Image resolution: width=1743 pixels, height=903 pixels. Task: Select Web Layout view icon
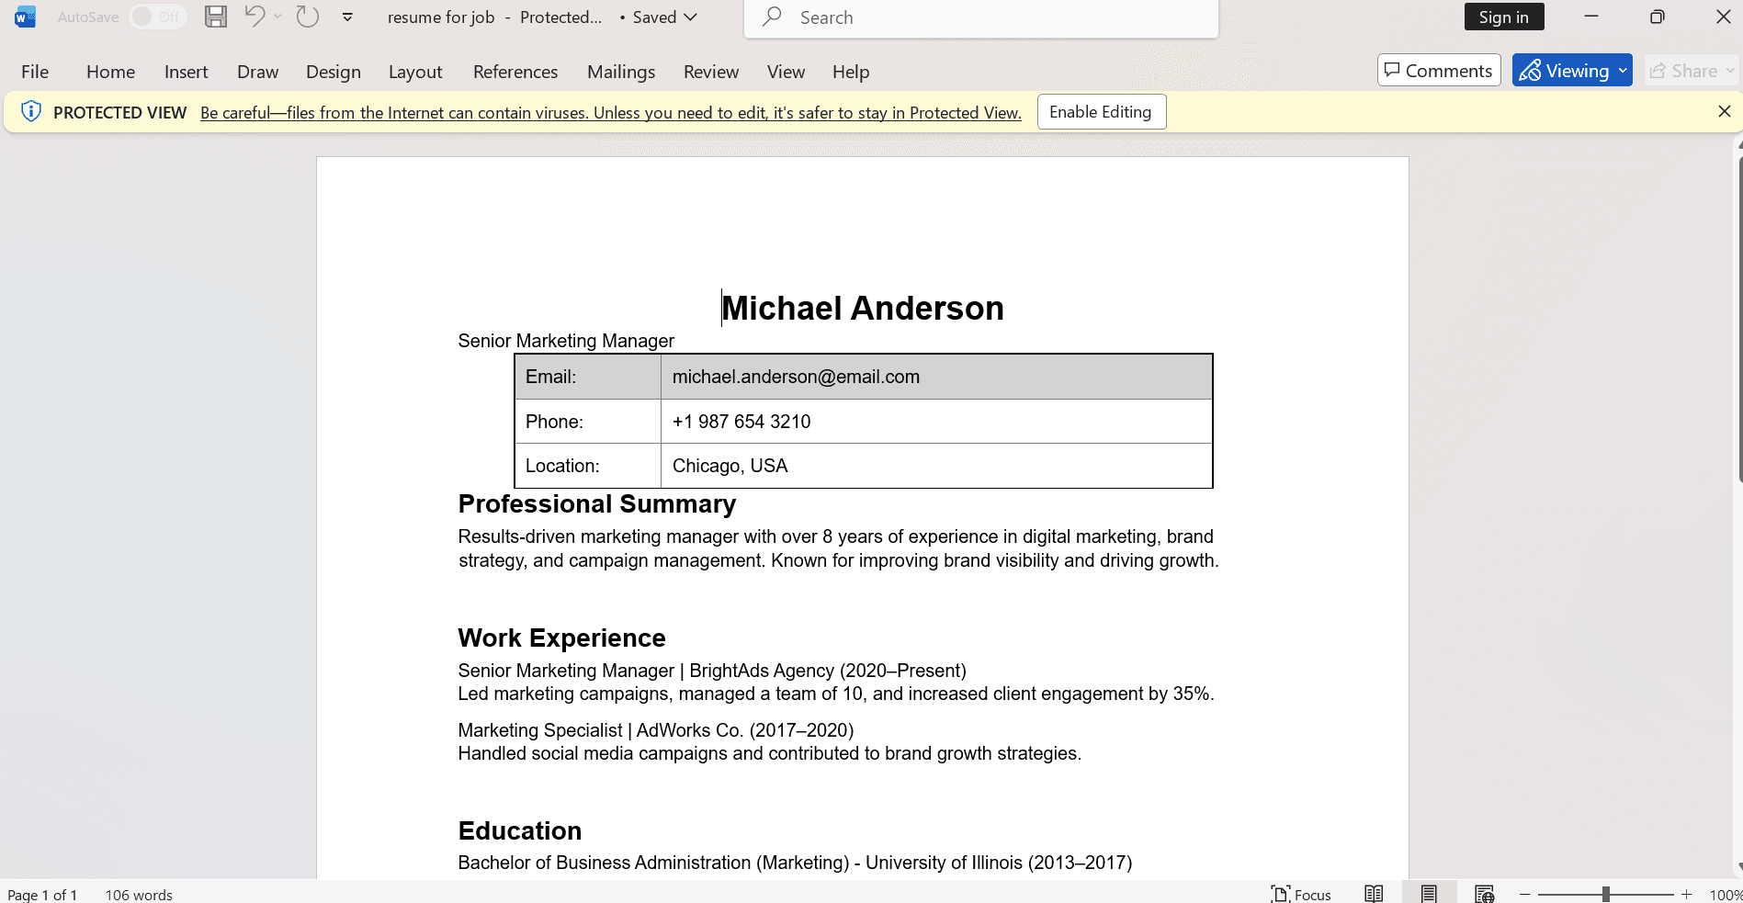tap(1484, 894)
